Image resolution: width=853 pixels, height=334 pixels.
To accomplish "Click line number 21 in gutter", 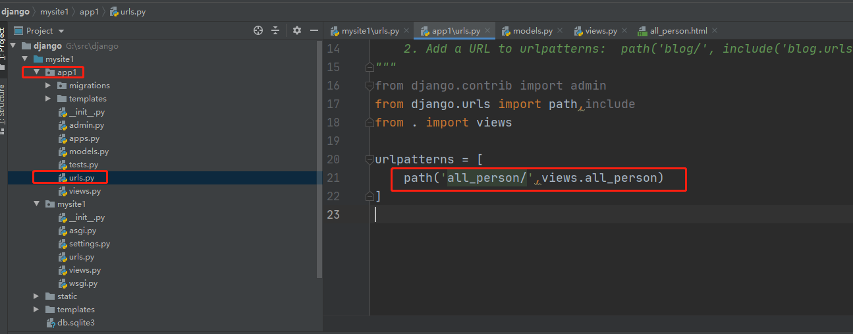I will [333, 178].
